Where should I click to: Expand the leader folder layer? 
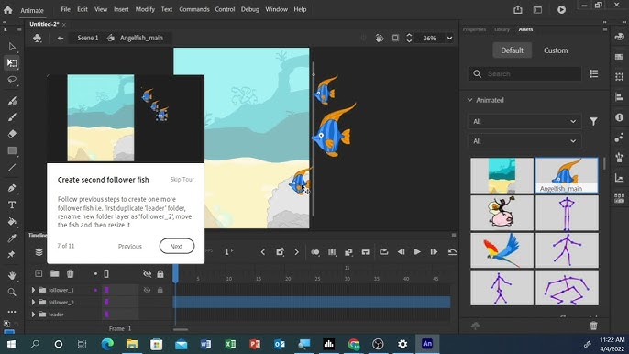[33, 315]
